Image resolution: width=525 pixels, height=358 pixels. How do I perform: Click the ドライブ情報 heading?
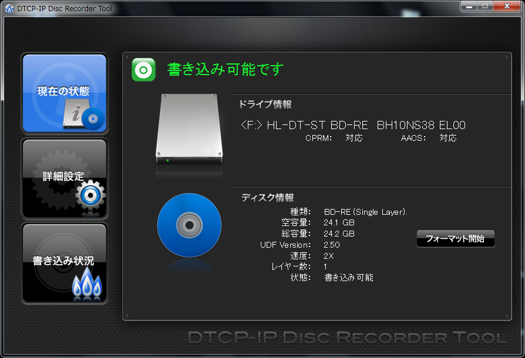[x=265, y=104]
